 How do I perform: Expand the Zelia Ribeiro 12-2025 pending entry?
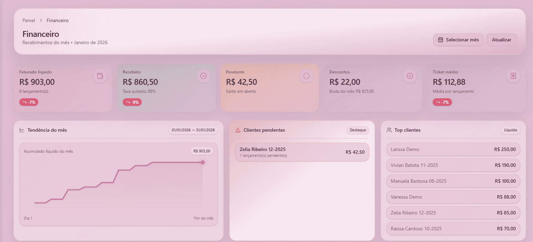point(302,152)
